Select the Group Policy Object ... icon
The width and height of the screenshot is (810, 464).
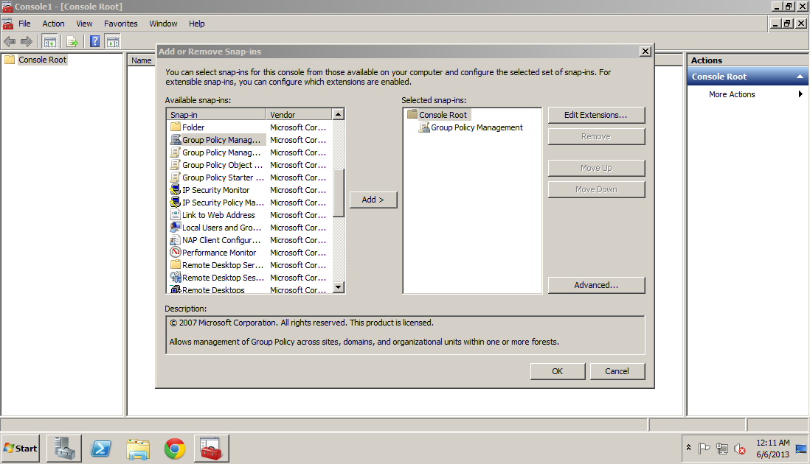(x=176, y=165)
